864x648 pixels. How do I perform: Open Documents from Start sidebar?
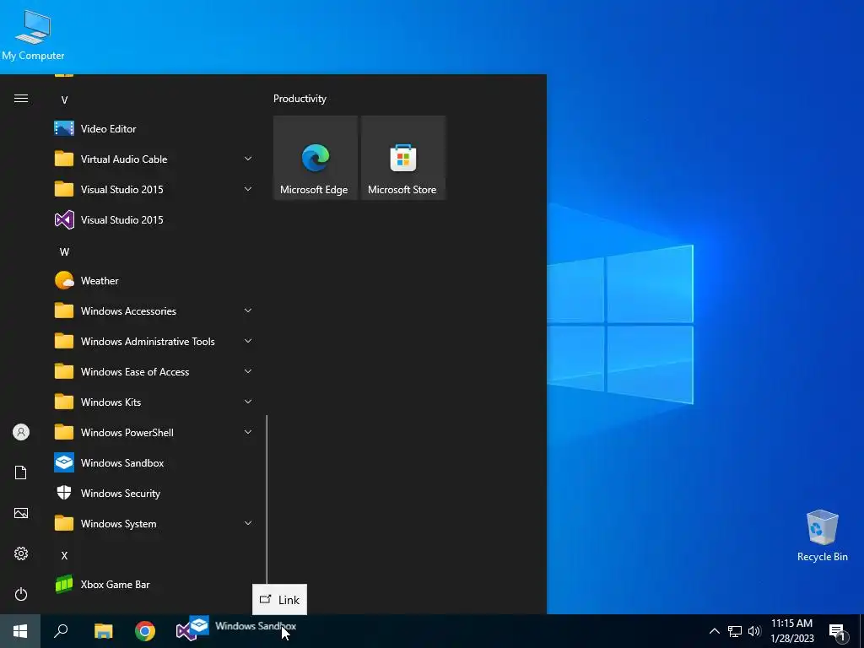point(21,472)
